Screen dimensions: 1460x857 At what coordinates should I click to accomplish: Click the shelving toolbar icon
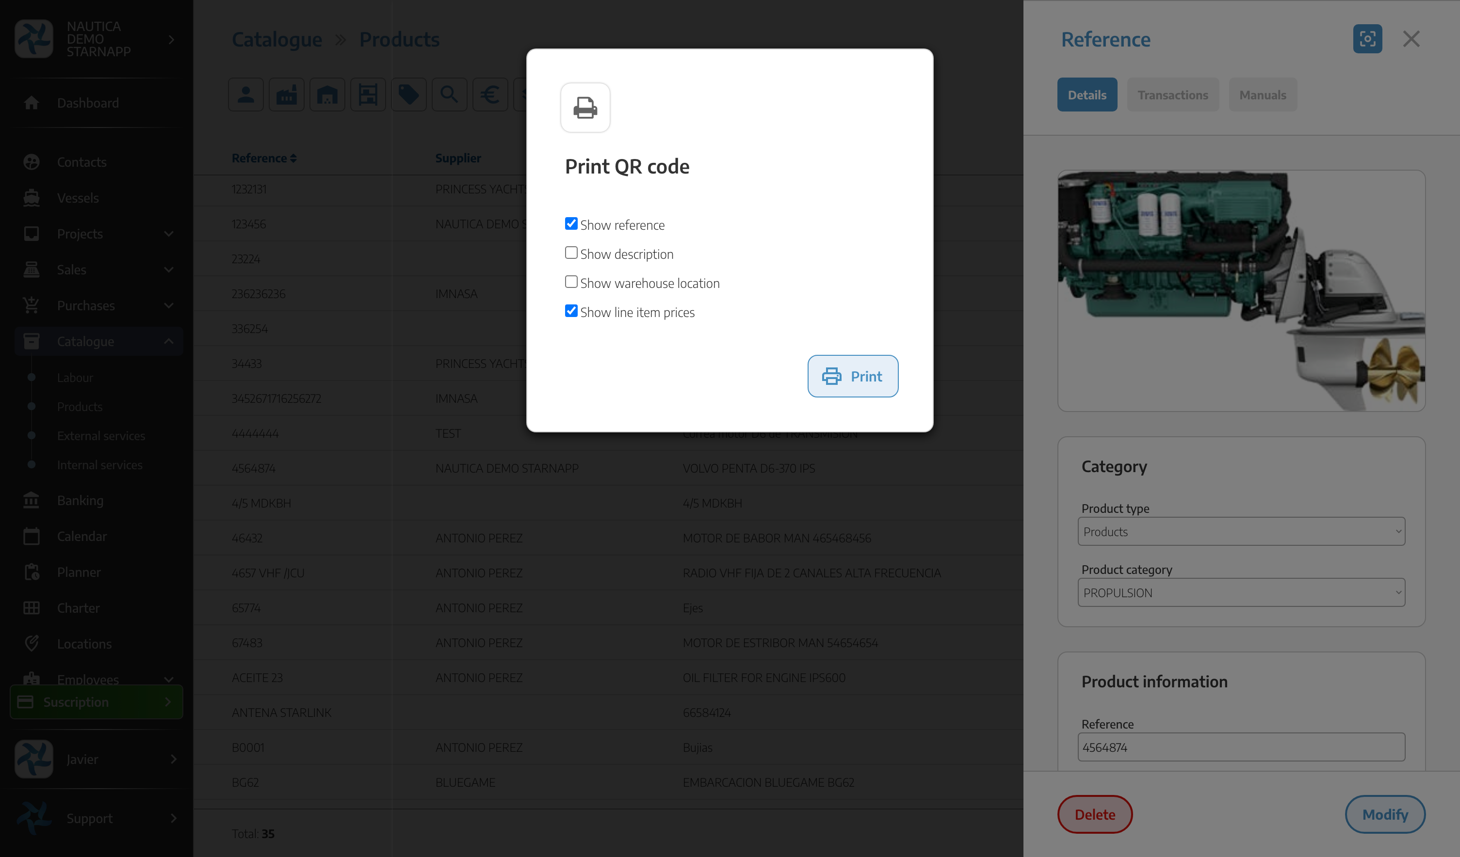click(368, 95)
